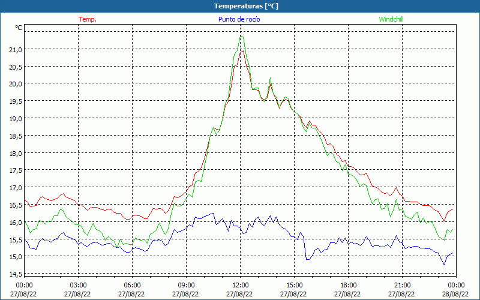Image resolution: width=480 pixels, height=300 pixels.
Task: Click the 15,0 y-axis value
Action: [16, 257]
